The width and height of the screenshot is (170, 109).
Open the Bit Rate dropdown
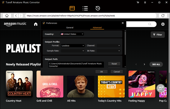[x=109, y=51]
